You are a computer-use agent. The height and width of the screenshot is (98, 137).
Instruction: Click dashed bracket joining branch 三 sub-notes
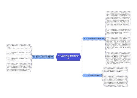pos(103,75)
